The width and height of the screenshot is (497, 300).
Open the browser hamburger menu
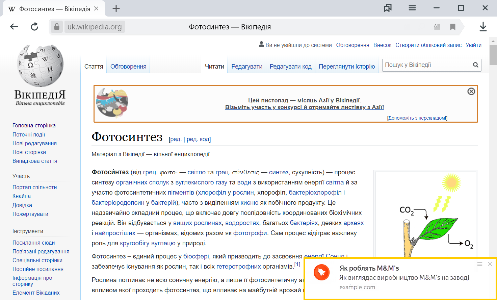(412, 8)
